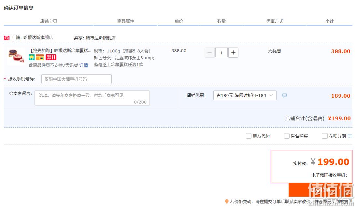Open the 【抢先加购】哈根达斯冷藏蛋糕 product title
357x209 pixels.
click(x=60, y=50)
